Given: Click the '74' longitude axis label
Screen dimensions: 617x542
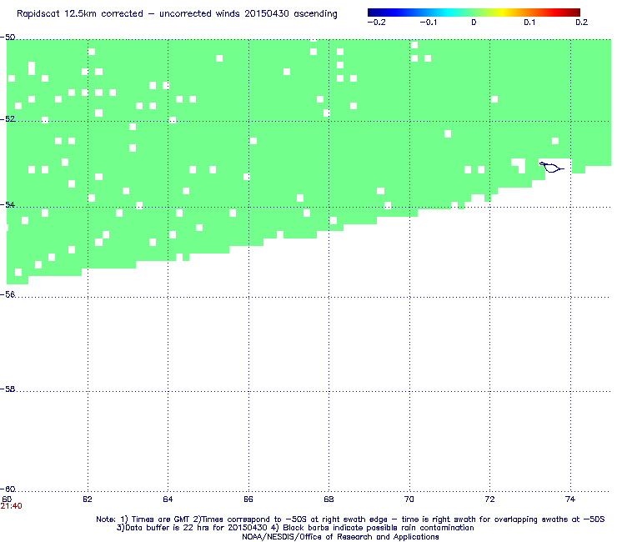Looking at the screenshot, I should pos(569,499).
